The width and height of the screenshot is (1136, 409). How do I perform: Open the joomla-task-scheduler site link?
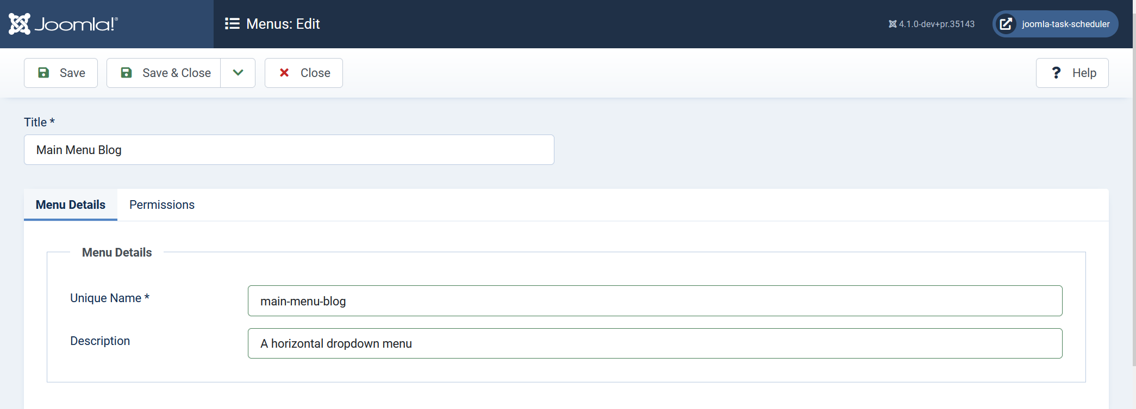(1056, 24)
